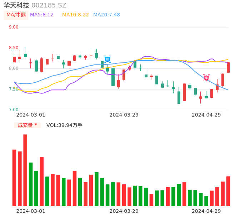Open the 华天科技 stock title link
This screenshot has height=216, width=245.
17,5
